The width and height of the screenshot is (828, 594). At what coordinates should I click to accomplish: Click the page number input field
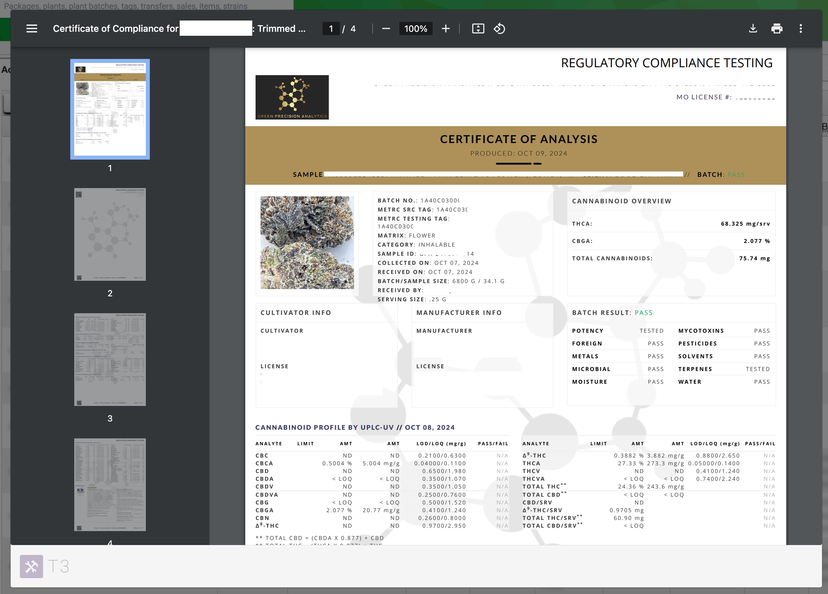pos(331,28)
